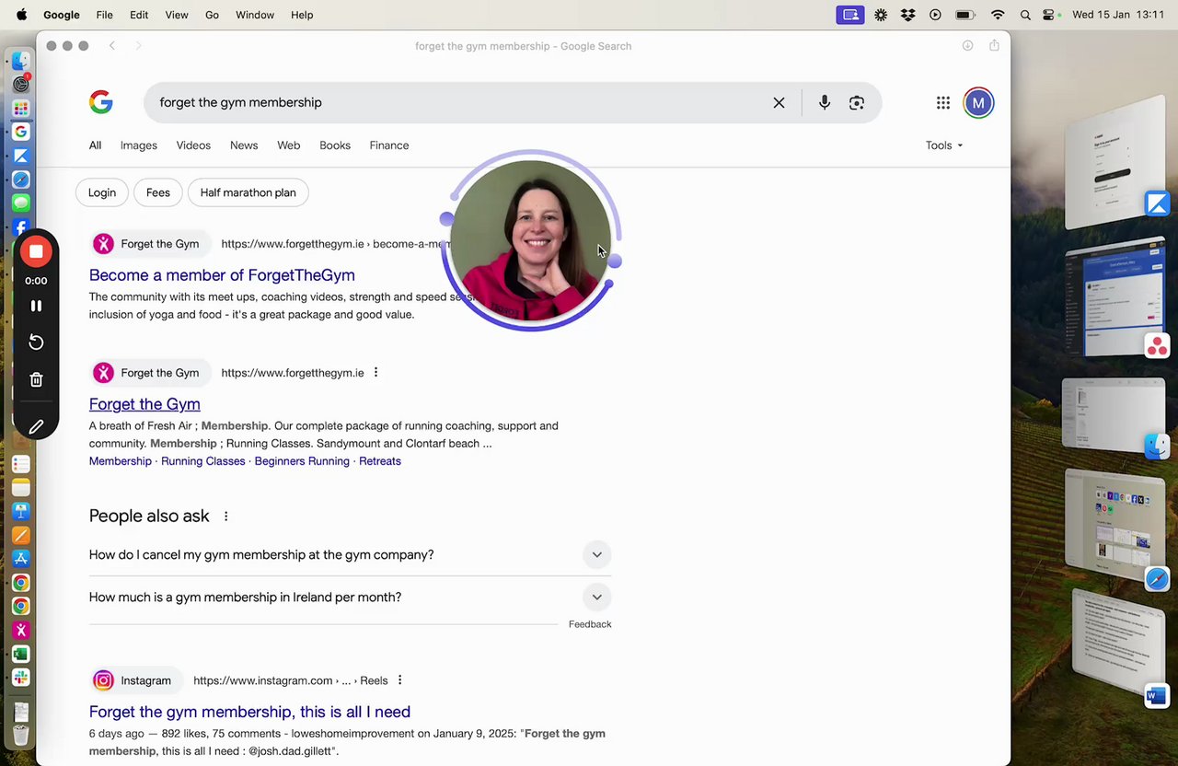Viewport: 1178px width, 766px height.
Task: Stop the recording with the red button
Action: click(x=36, y=251)
